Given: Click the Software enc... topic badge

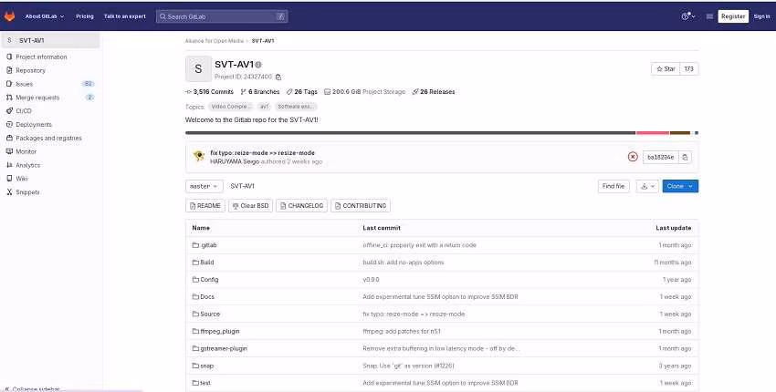Looking at the screenshot, I should coord(296,107).
